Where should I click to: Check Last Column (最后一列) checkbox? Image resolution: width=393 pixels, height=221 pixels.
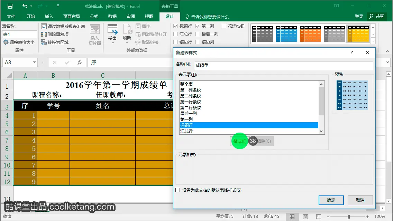pos(198,34)
